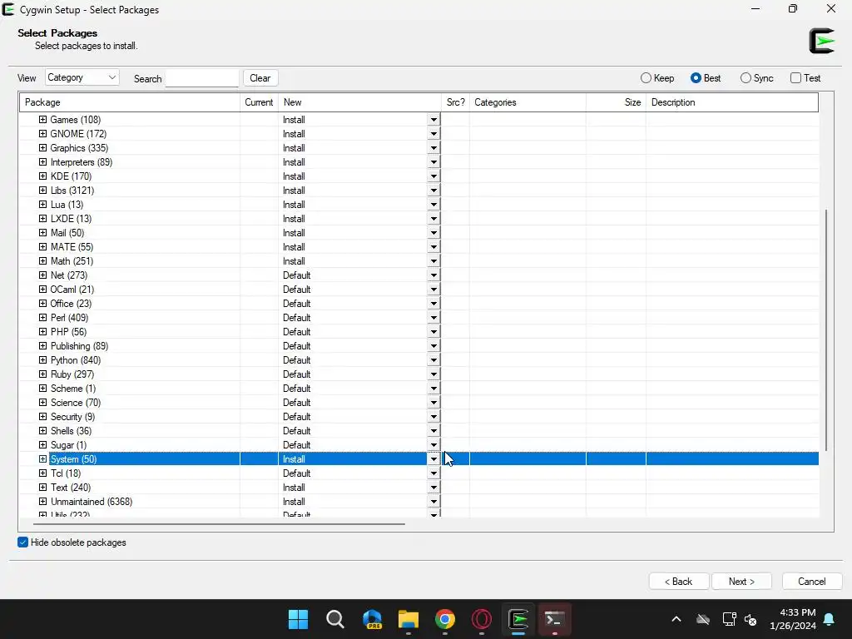Open Google Chrome from the taskbar
Viewport: 852px width, 639px height.
pos(445,619)
